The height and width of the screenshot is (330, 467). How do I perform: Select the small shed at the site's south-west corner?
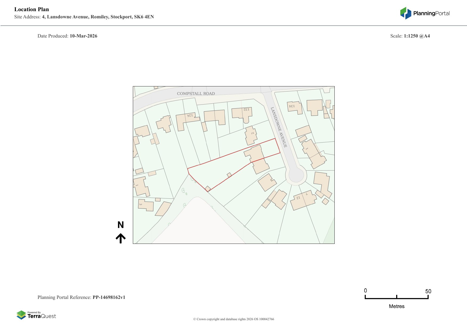(208, 189)
